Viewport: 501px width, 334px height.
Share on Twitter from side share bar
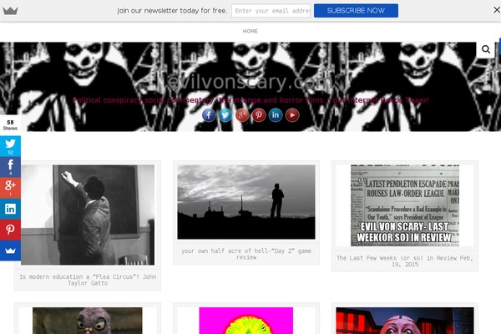(10, 146)
